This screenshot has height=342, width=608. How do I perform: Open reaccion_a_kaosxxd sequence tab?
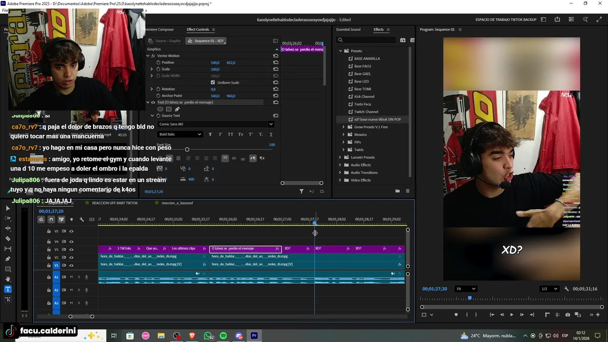(177, 203)
